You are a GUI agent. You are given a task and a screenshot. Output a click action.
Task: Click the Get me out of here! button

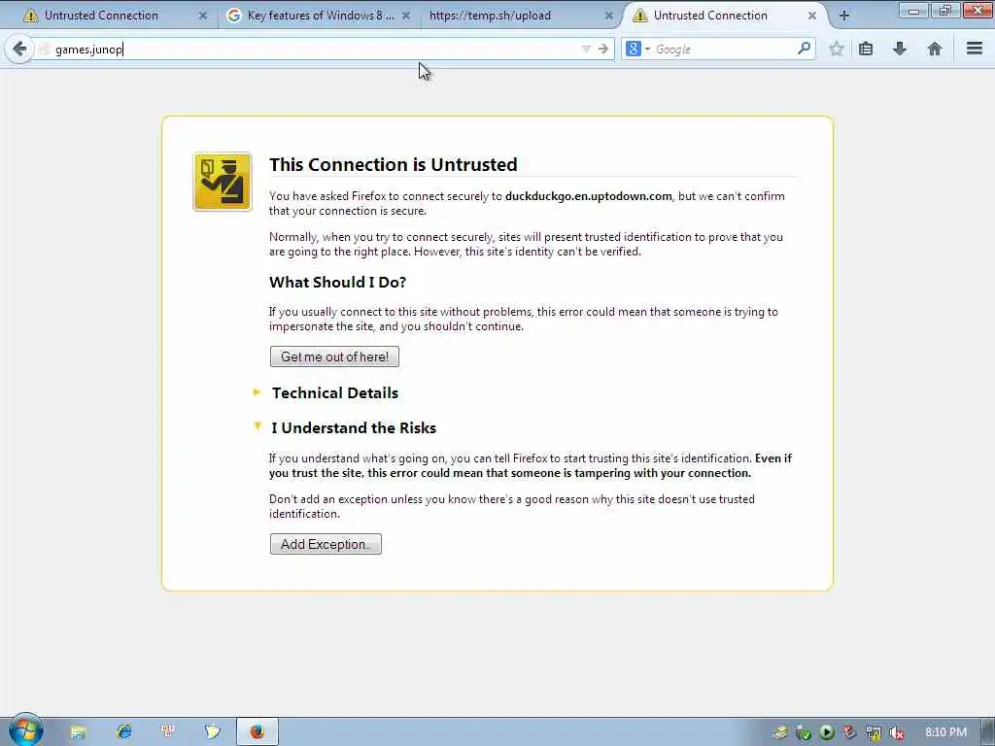(334, 356)
